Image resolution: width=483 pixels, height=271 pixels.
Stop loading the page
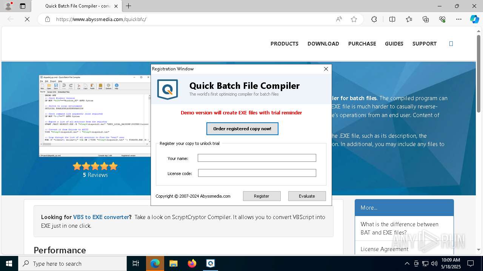coord(27,19)
